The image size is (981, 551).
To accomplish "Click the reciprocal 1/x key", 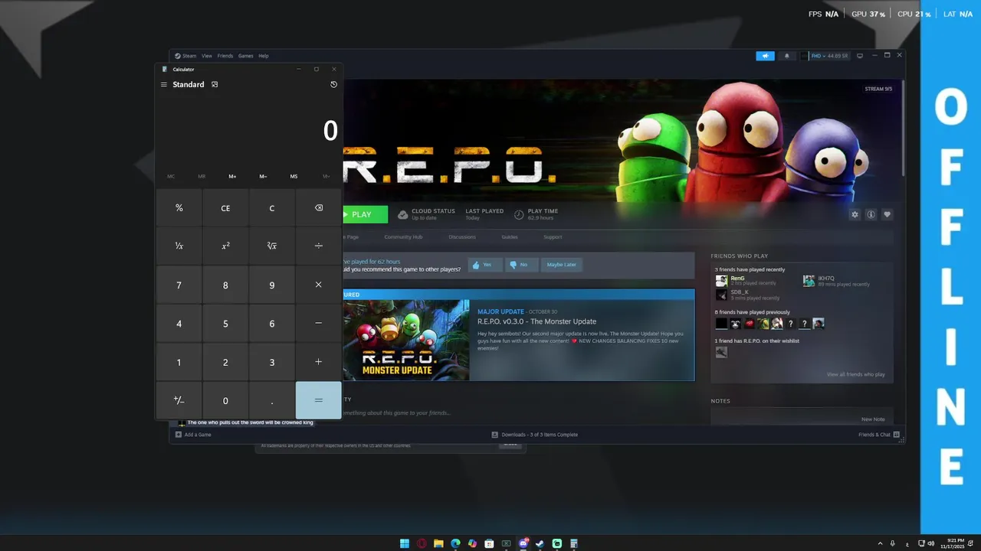I will click(179, 246).
